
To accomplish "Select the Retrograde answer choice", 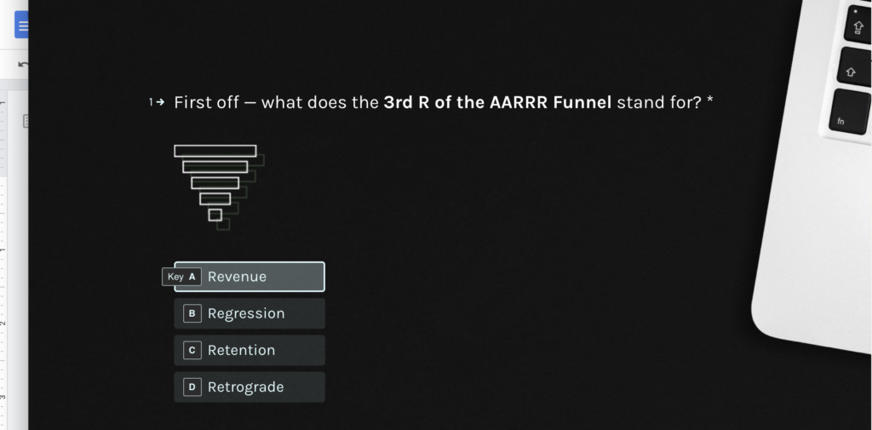I will point(255,387).
